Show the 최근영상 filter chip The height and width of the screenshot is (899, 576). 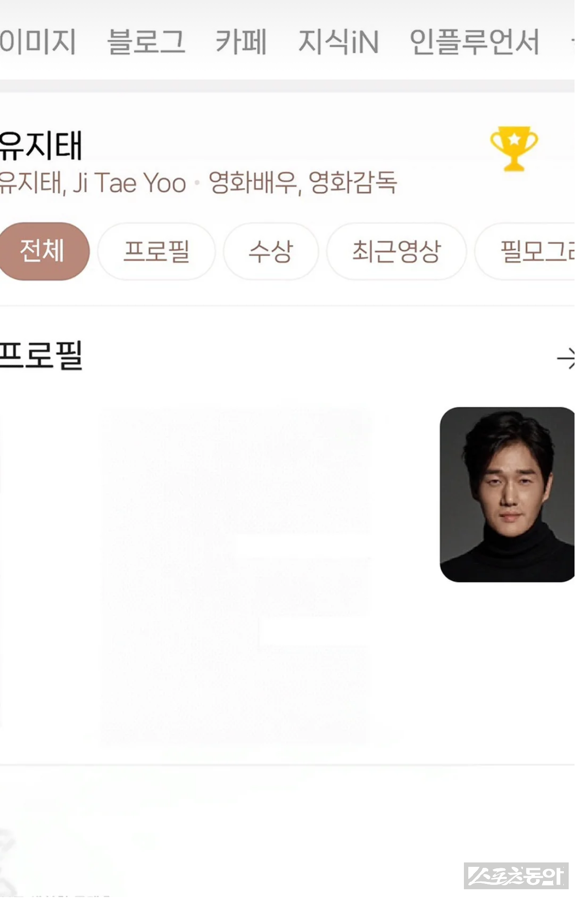[396, 251]
